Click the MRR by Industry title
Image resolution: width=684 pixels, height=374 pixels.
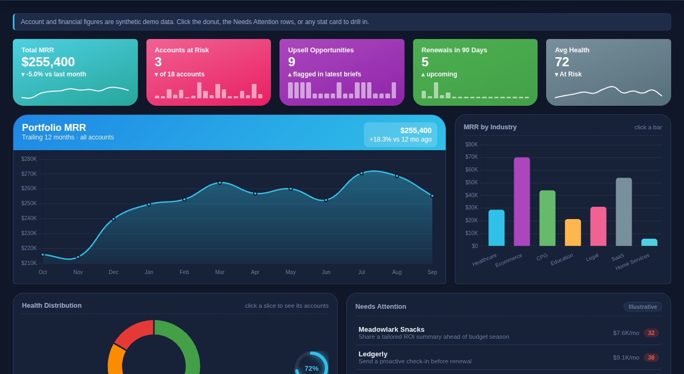click(x=490, y=127)
